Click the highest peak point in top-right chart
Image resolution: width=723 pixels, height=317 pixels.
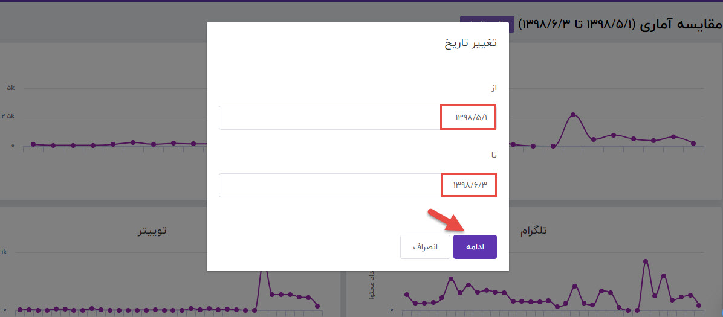(572, 114)
